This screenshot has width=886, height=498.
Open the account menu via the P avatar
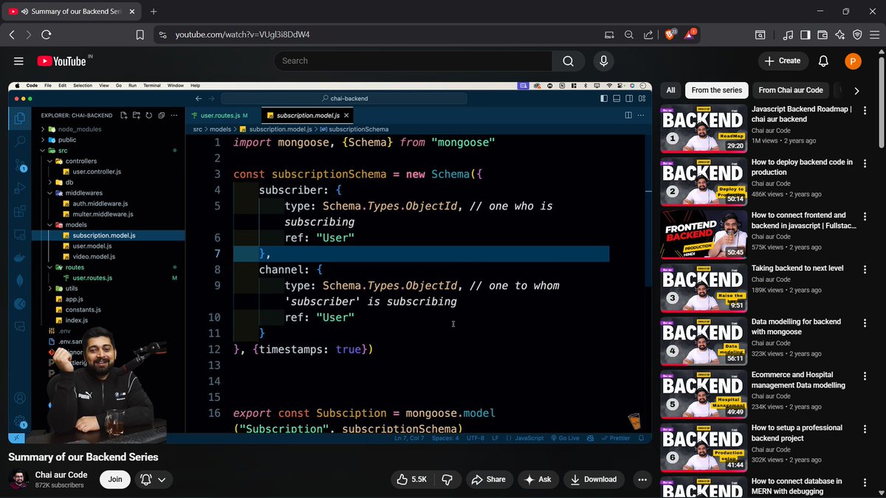coord(853,61)
